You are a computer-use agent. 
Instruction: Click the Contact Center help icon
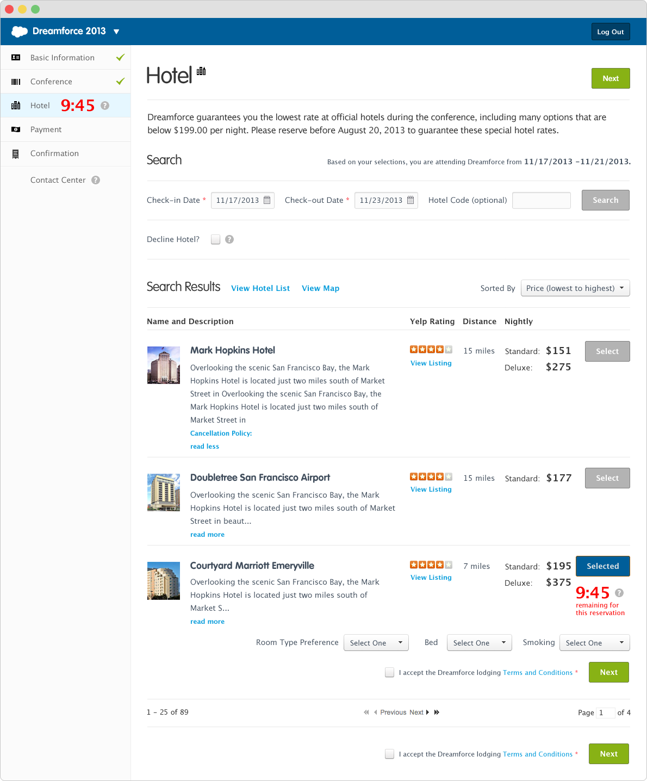pyautogui.click(x=96, y=180)
